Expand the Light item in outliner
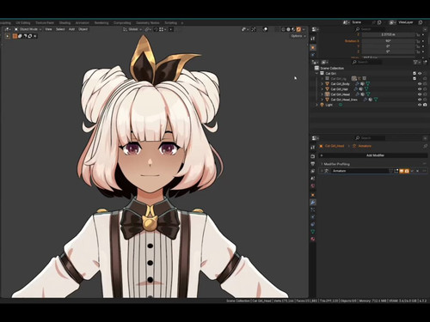This screenshot has height=322, width=430. [316, 105]
